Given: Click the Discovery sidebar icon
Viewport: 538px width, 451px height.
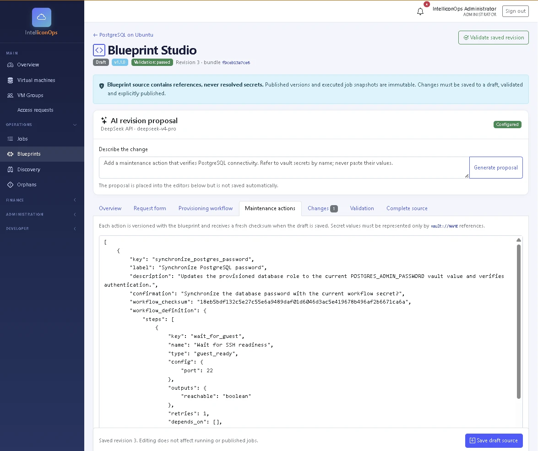Looking at the screenshot, I should click(10, 169).
